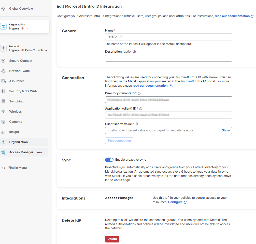Click info icon next to Application (client) ID
The image size is (256, 244).
140,109
